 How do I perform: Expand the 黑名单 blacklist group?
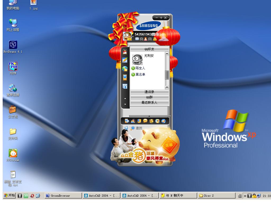[x=138, y=74]
